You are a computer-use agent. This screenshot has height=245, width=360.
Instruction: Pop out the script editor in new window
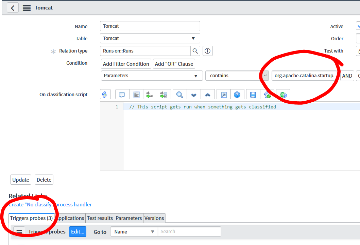coord(223,94)
